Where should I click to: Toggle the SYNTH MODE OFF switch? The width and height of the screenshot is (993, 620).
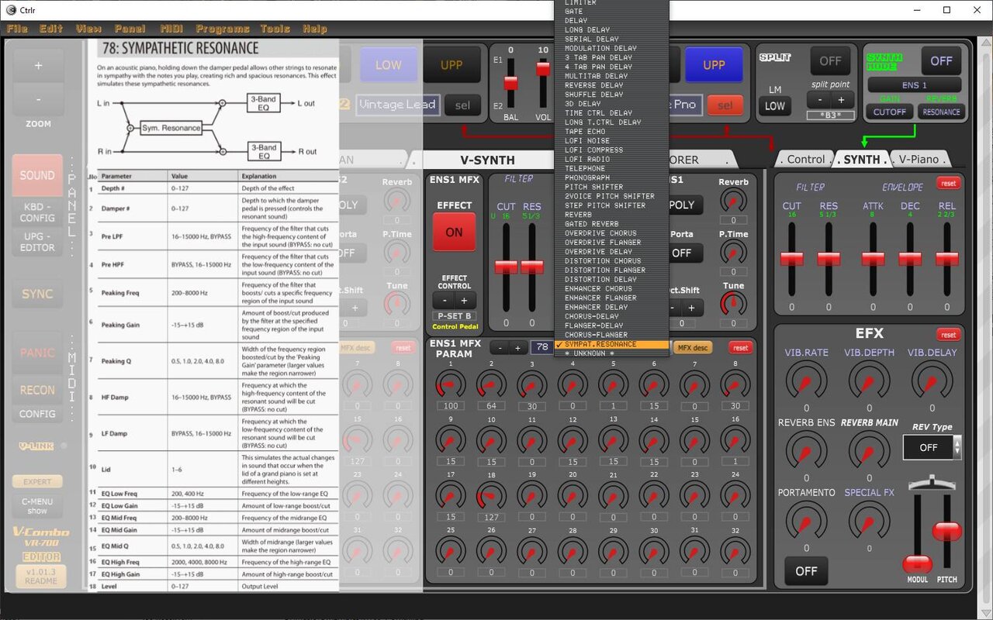pos(941,60)
